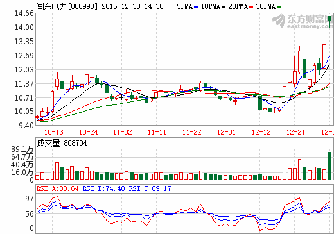Click the red 20PMA legend swatch
This screenshot has width=334, height=234.
click(251, 7)
